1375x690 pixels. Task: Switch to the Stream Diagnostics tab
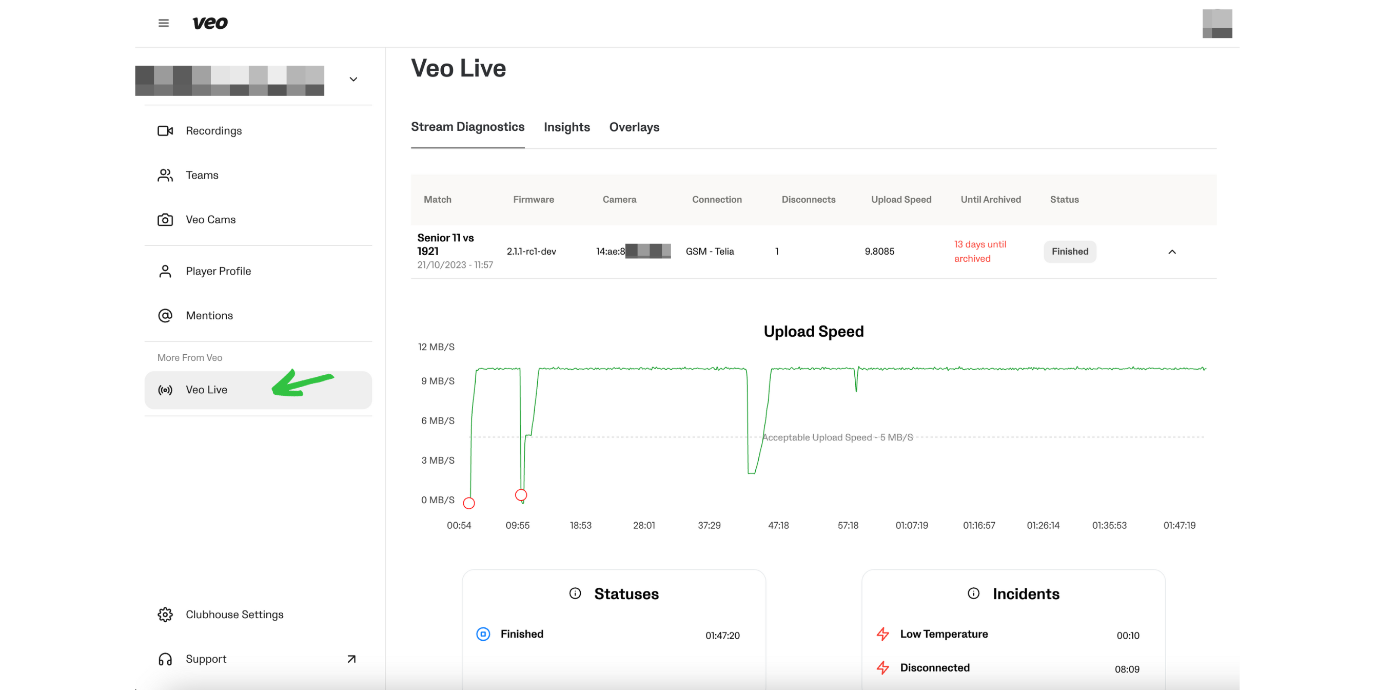[467, 127]
